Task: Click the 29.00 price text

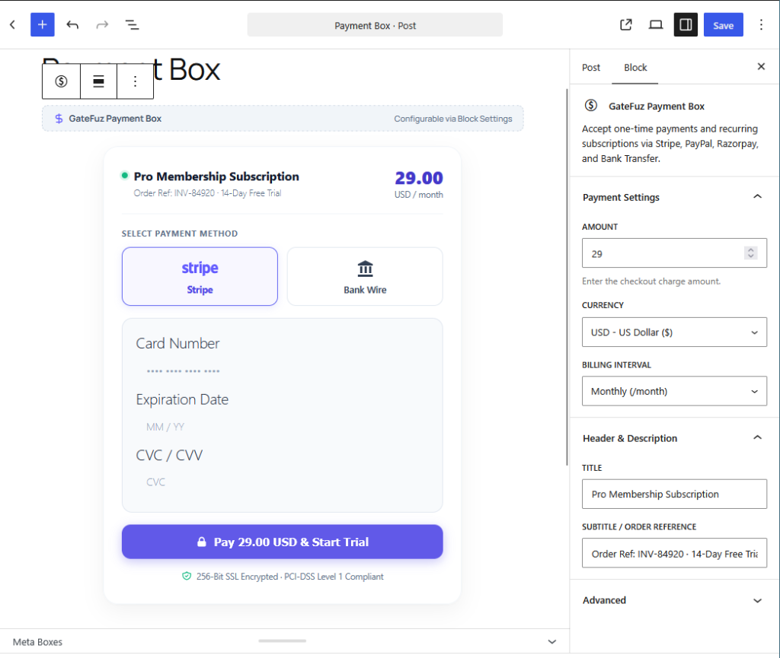Action: [x=419, y=178]
